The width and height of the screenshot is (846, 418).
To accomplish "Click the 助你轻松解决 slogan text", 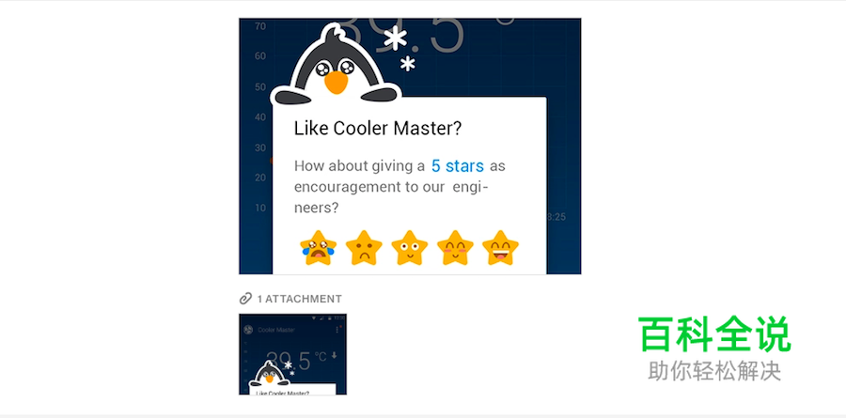I will 714,371.
